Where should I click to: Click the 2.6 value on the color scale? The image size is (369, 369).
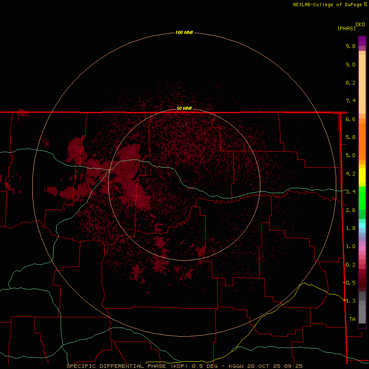tap(351, 210)
